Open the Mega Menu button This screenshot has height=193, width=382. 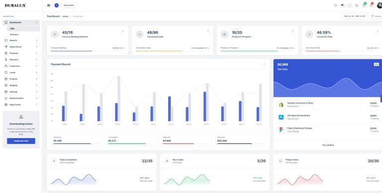click(x=69, y=5)
